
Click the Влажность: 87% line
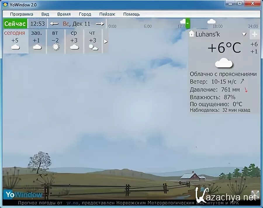[213, 97]
